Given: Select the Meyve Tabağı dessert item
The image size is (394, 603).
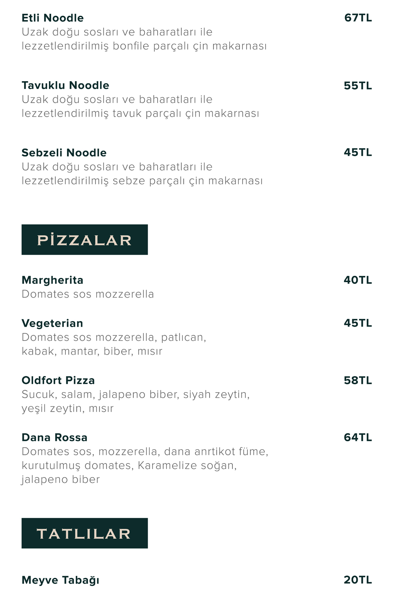Looking at the screenshot, I should click(x=60, y=580).
